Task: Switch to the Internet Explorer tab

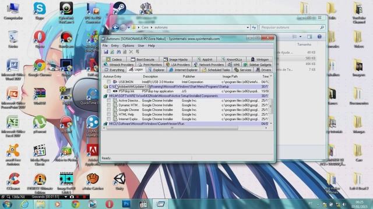Action: 183,70
